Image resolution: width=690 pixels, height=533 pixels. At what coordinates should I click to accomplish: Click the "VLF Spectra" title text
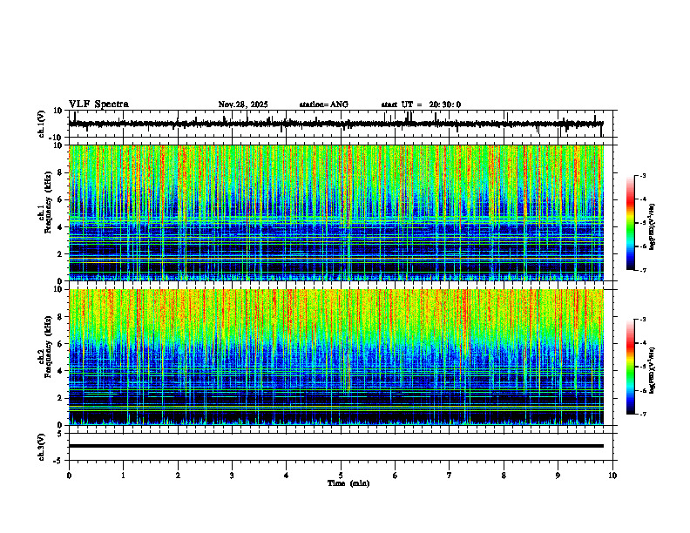pyautogui.click(x=98, y=105)
